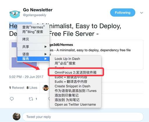This screenshot has height=122, width=149.
Task: Click the Go gopher profile avatar
Action: 15,14
